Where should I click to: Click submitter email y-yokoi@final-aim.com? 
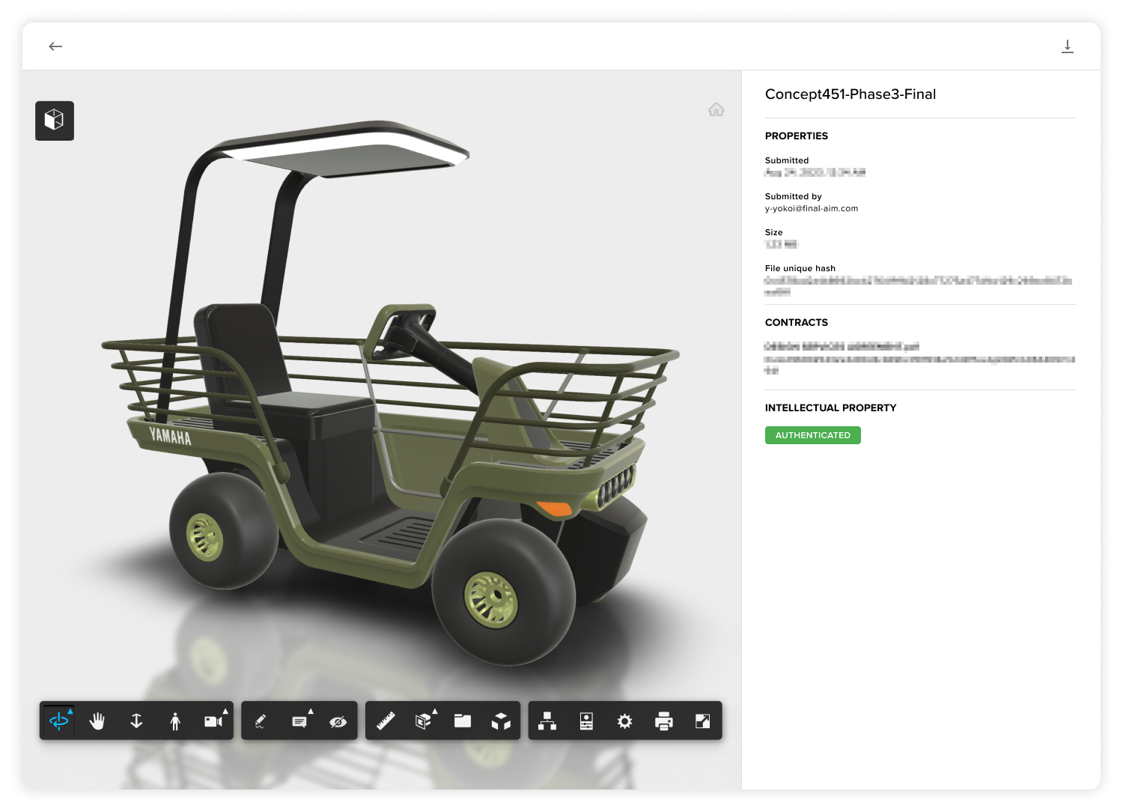[812, 209]
